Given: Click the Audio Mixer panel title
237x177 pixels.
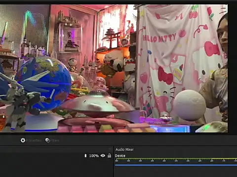Looking at the screenshot, I should (124, 149).
